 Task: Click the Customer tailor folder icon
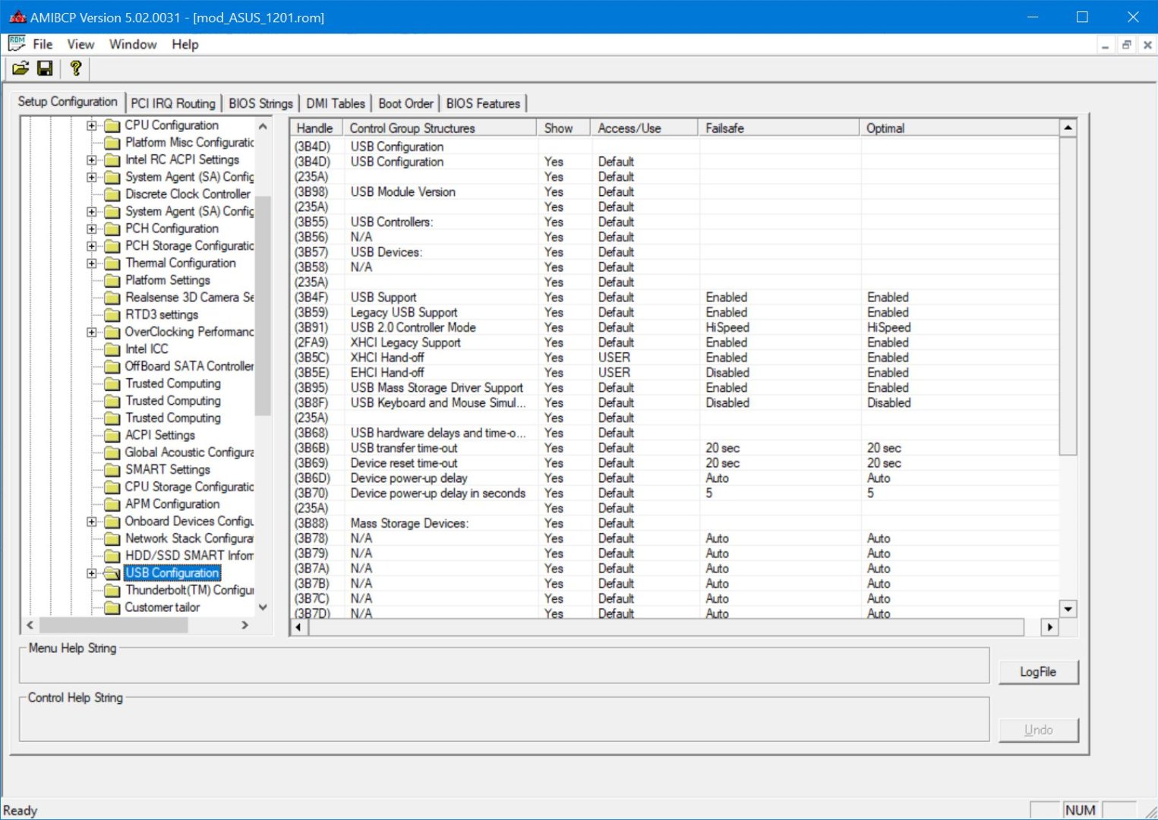(x=112, y=607)
